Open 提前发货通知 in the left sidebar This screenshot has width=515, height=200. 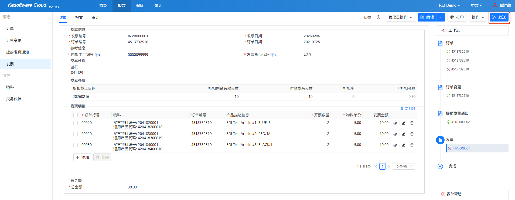[18, 52]
